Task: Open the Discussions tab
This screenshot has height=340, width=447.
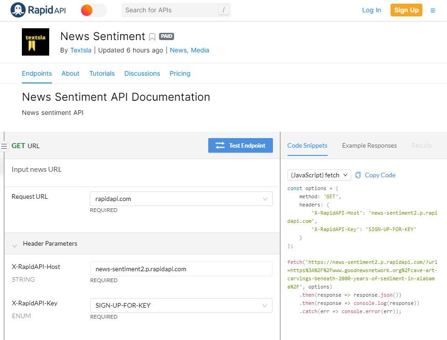Action: 142,73
